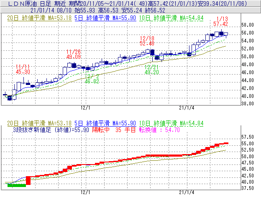Click the 21/1/4 date label under upper chart

click(187, 108)
